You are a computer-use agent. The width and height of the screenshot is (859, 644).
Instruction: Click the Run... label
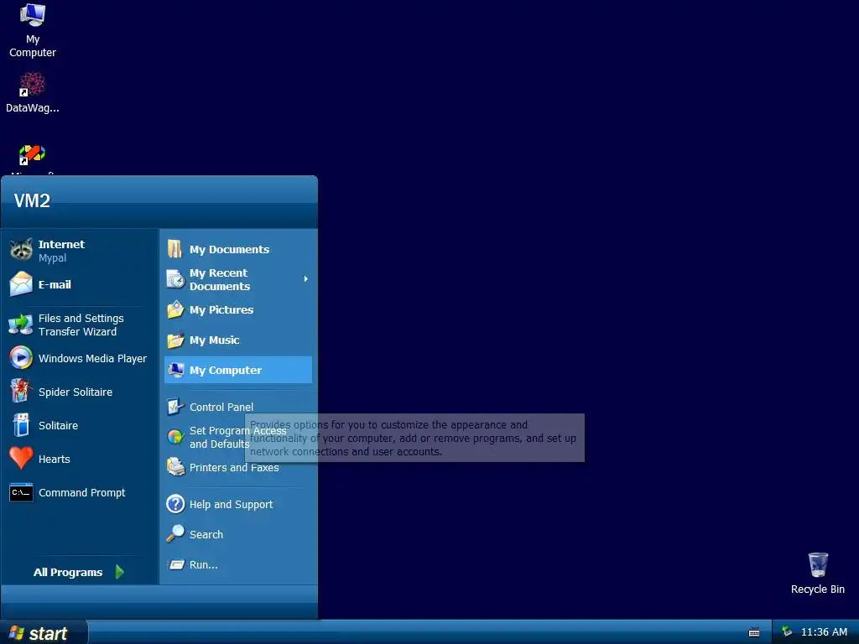point(203,564)
